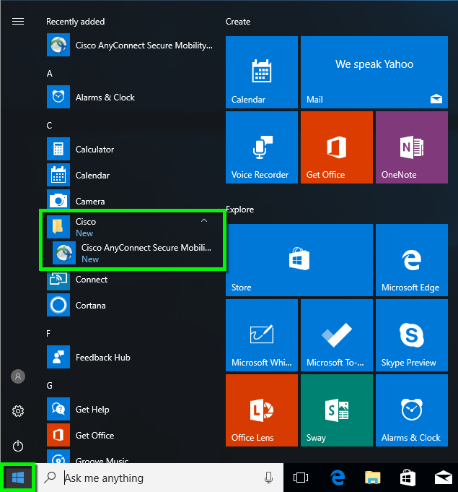
Task: Open Settings gear icon
Action: [x=18, y=411]
